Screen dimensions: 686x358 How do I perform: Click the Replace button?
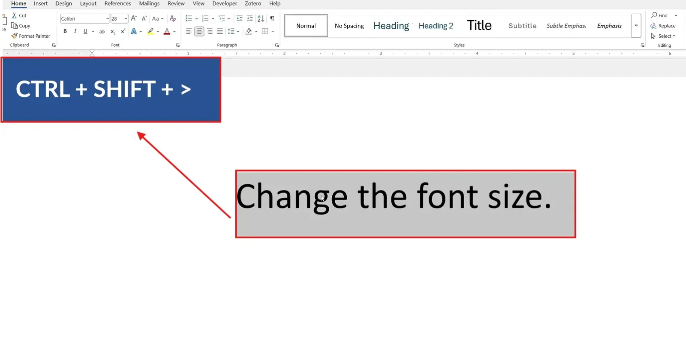coord(663,26)
